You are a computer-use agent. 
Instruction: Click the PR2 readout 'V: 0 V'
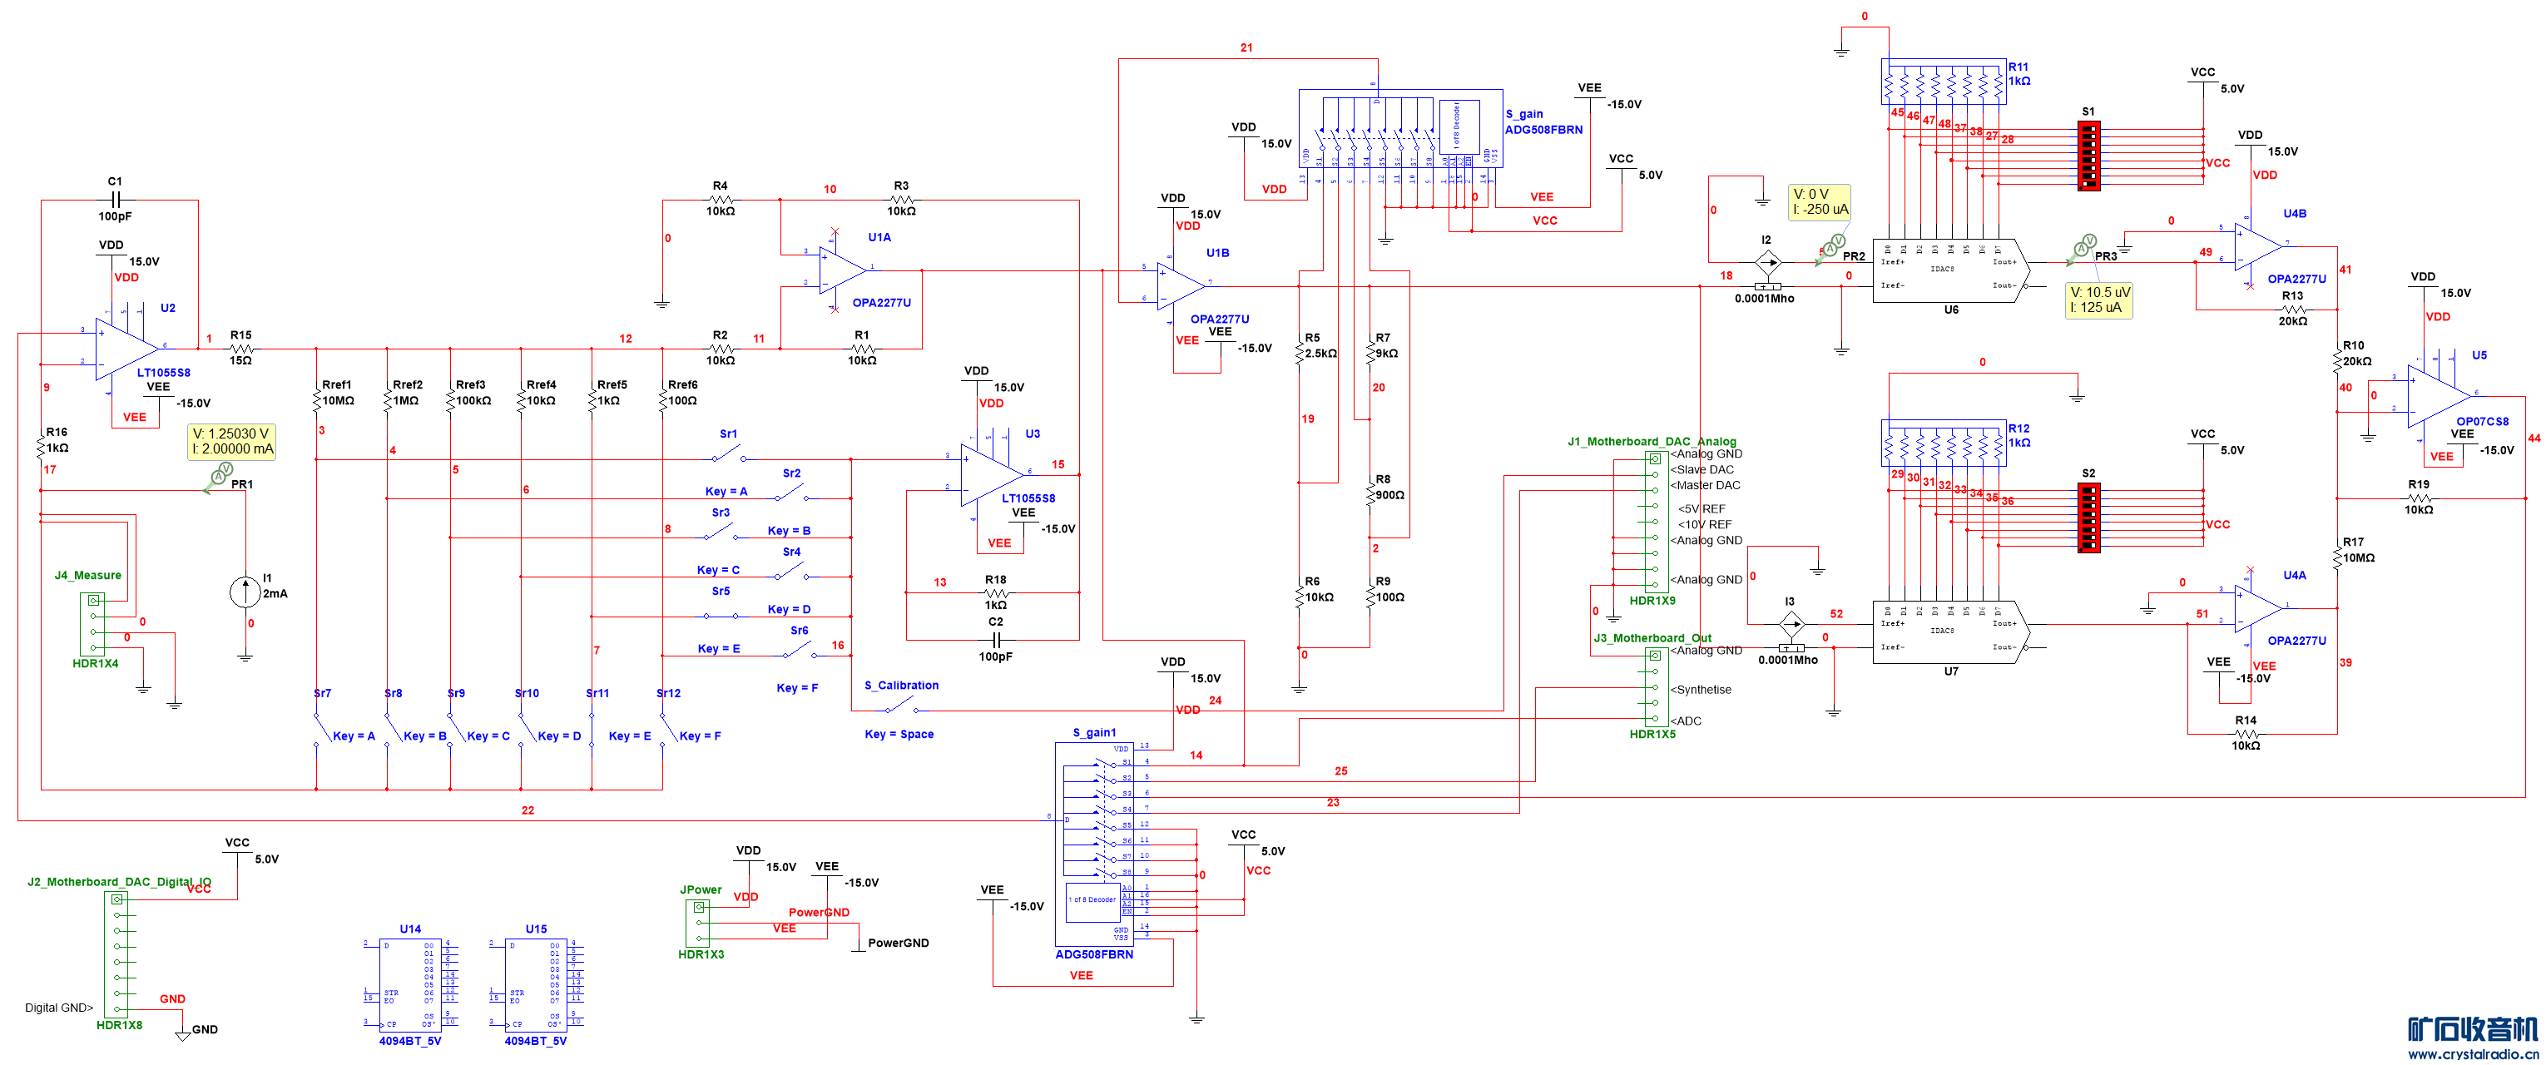[1810, 194]
